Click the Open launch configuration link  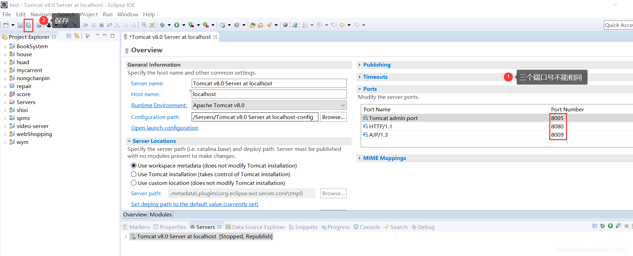point(165,128)
